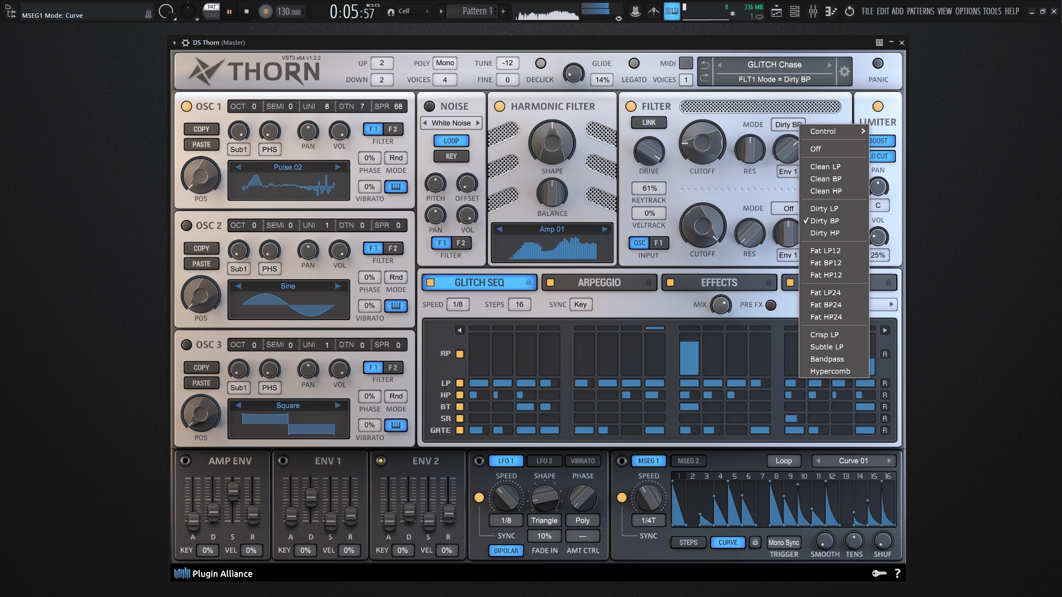Click the glitch sequencer row GATE toggle
This screenshot has width=1062, height=597.
point(460,430)
